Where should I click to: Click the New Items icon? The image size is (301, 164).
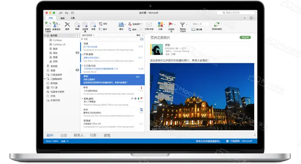55,24
